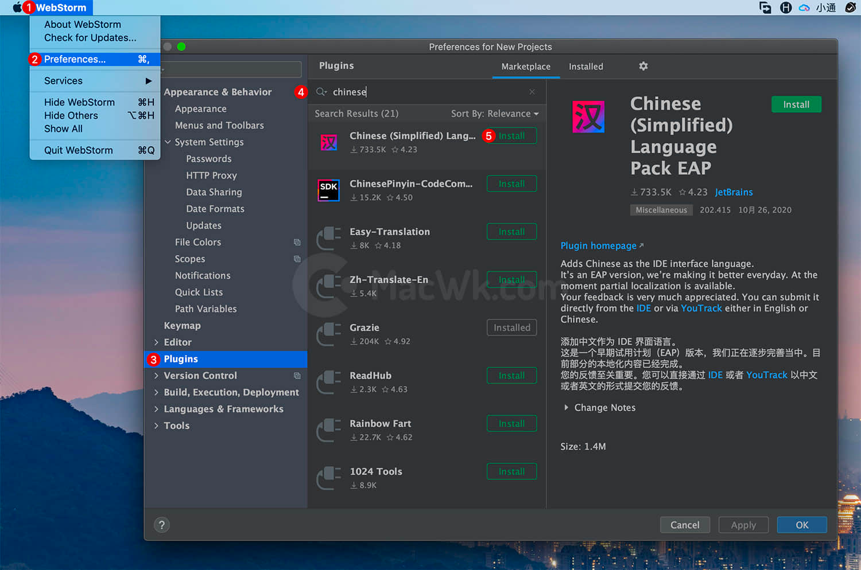Open the screen mirroring menu bar icon
The height and width of the screenshot is (570, 861).
[x=765, y=7]
